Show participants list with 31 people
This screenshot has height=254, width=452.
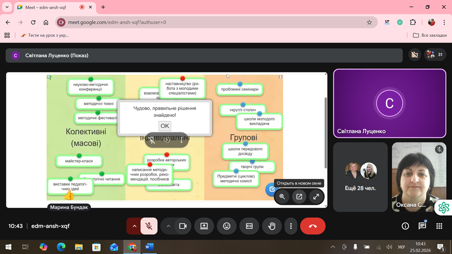435,55
